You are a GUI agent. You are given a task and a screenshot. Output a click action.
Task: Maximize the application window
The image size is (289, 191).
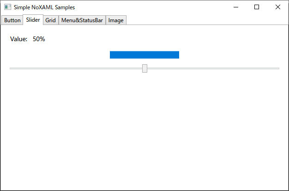[257, 7]
